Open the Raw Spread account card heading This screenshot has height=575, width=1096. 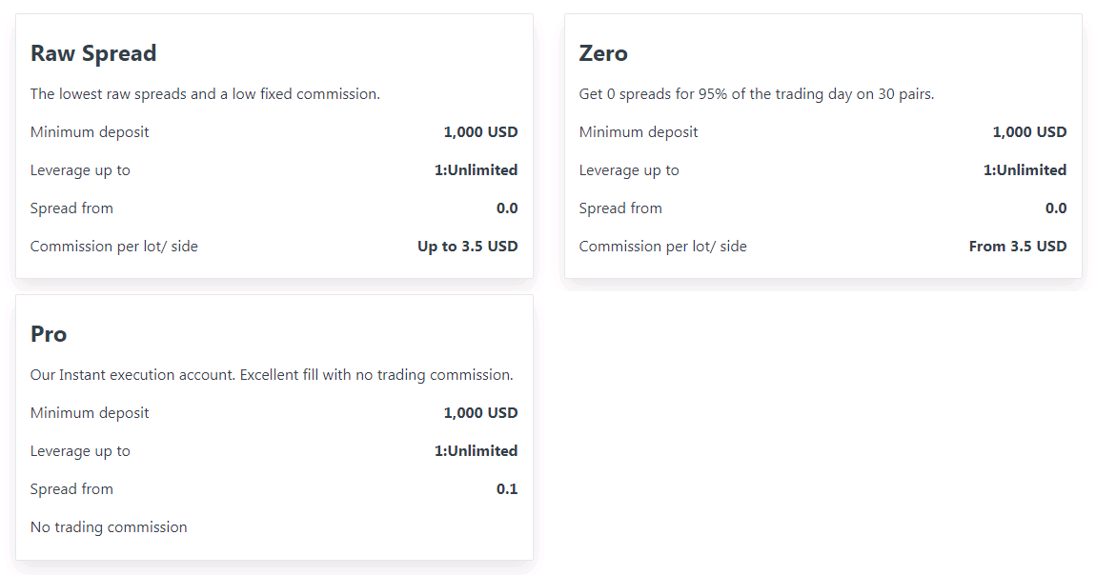tap(93, 53)
